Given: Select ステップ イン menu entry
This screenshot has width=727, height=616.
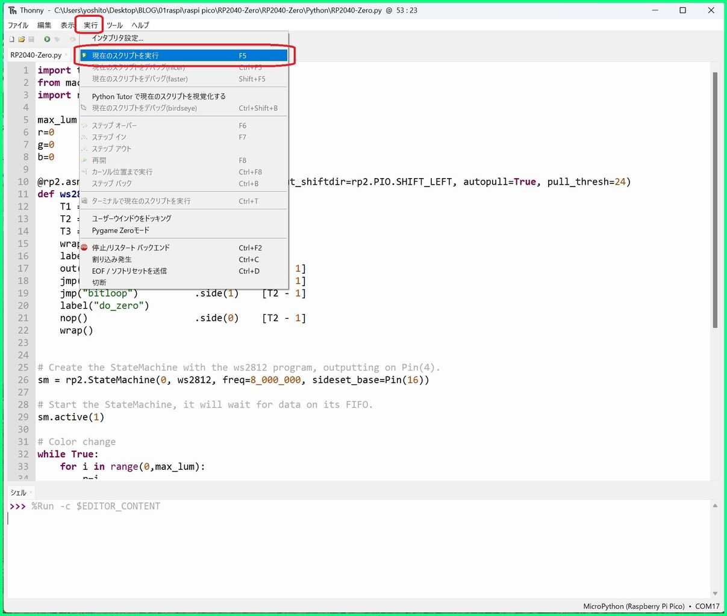Looking at the screenshot, I should click(184, 137).
